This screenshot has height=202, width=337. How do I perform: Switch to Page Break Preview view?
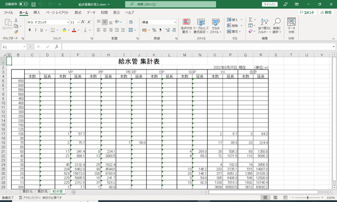click(x=285, y=198)
